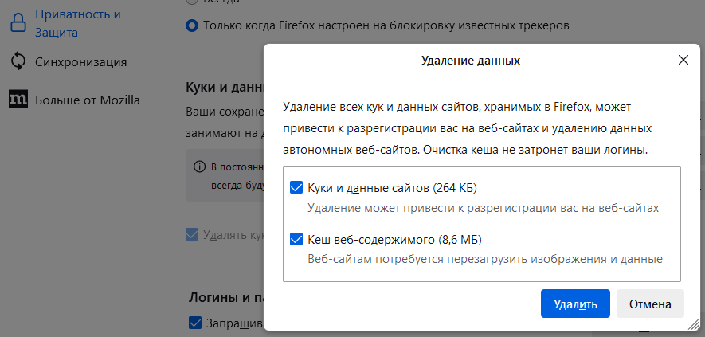This screenshot has height=337, width=705.
Task: Click the dialog warning paragraph about Firefox
Action: click(468, 128)
